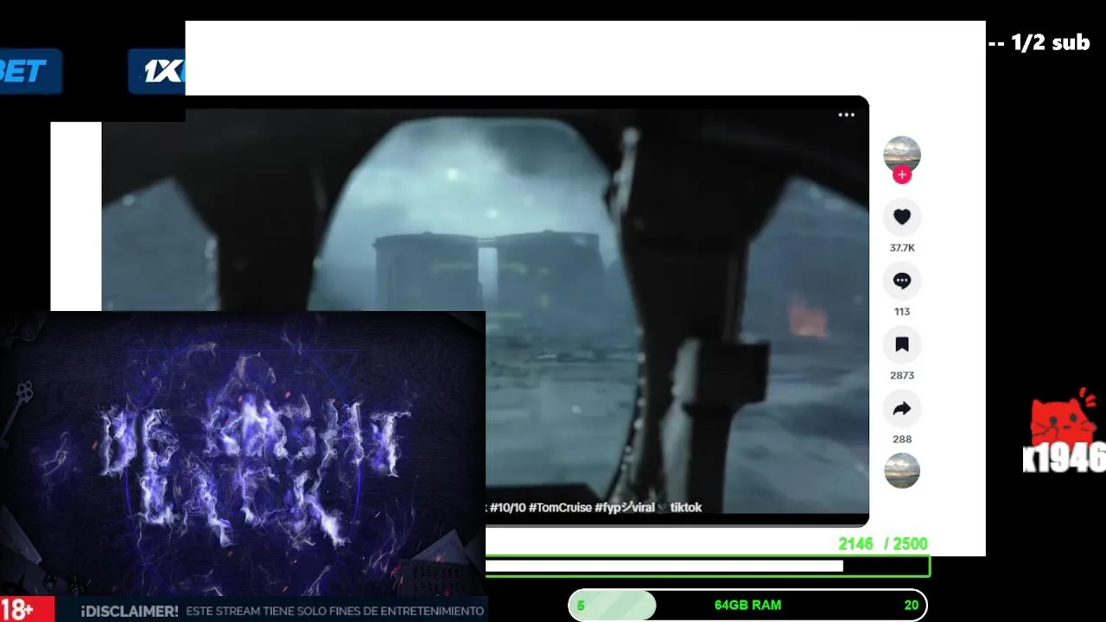Click the blue flame overlay graphic

(243, 453)
